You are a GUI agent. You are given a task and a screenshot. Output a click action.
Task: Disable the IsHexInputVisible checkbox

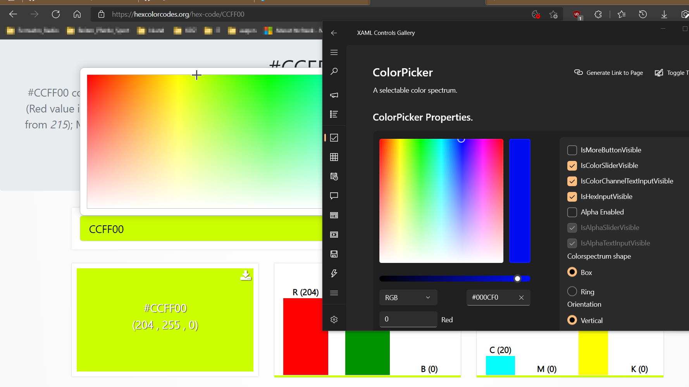(x=572, y=197)
